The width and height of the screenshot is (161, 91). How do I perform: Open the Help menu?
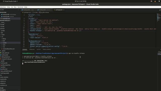(x=26, y=7)
